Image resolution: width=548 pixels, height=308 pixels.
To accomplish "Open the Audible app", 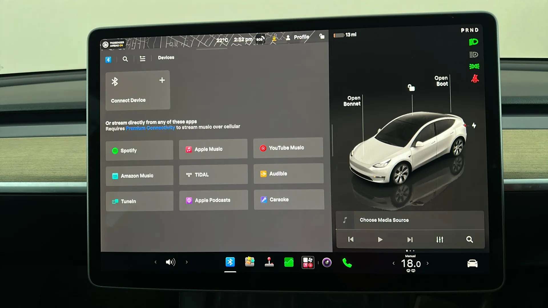I will 289,173.
